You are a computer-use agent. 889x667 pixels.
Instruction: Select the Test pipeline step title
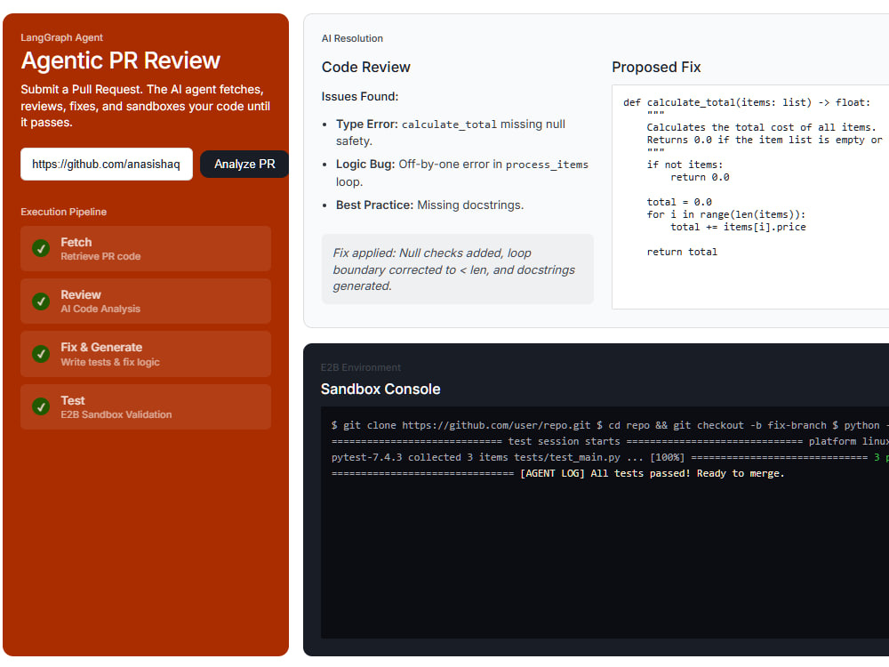(x=73, y=400)
